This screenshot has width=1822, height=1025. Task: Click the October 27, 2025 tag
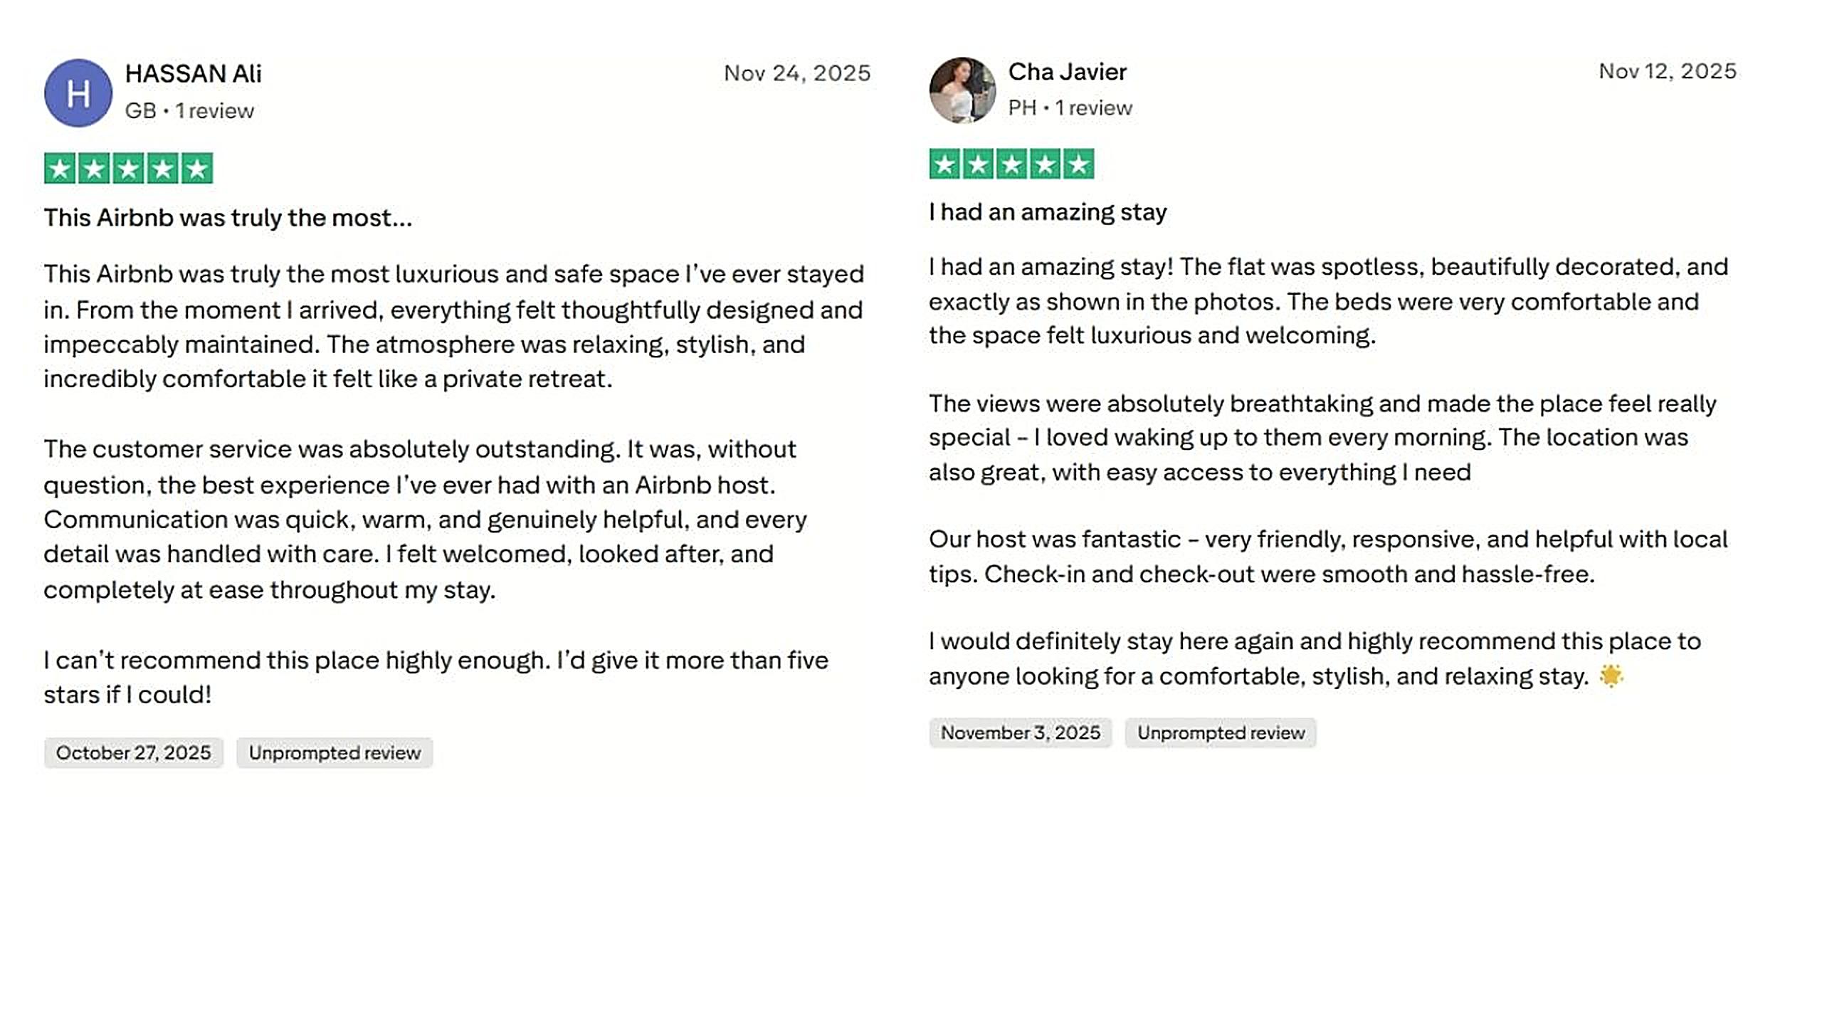(x=133, y=752)
